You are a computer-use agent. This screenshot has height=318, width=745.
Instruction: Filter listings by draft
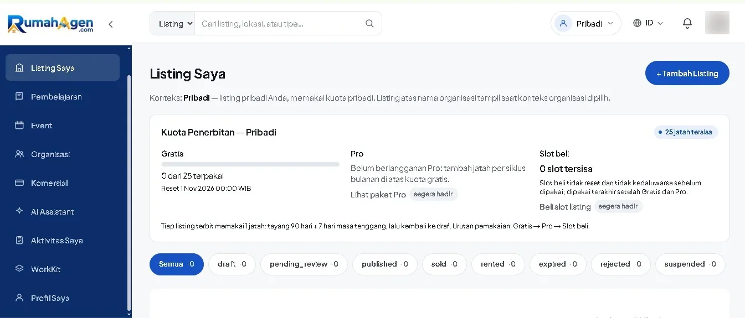click(x=232, y=264)
